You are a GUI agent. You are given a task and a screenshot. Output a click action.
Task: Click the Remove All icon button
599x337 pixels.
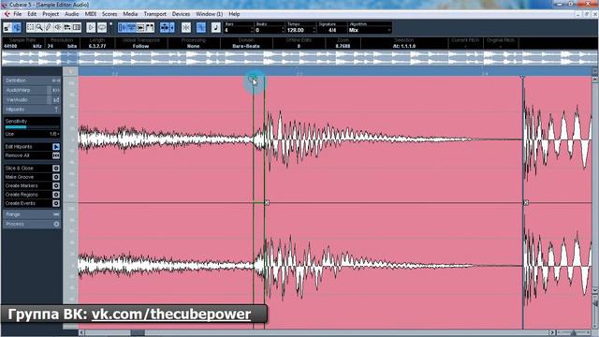(x=56, y=155)
